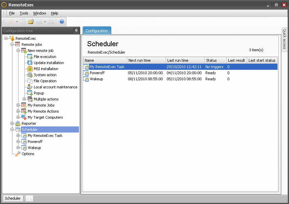
Task: Expand the Poweroff tree node
Action: click(18, 142)
